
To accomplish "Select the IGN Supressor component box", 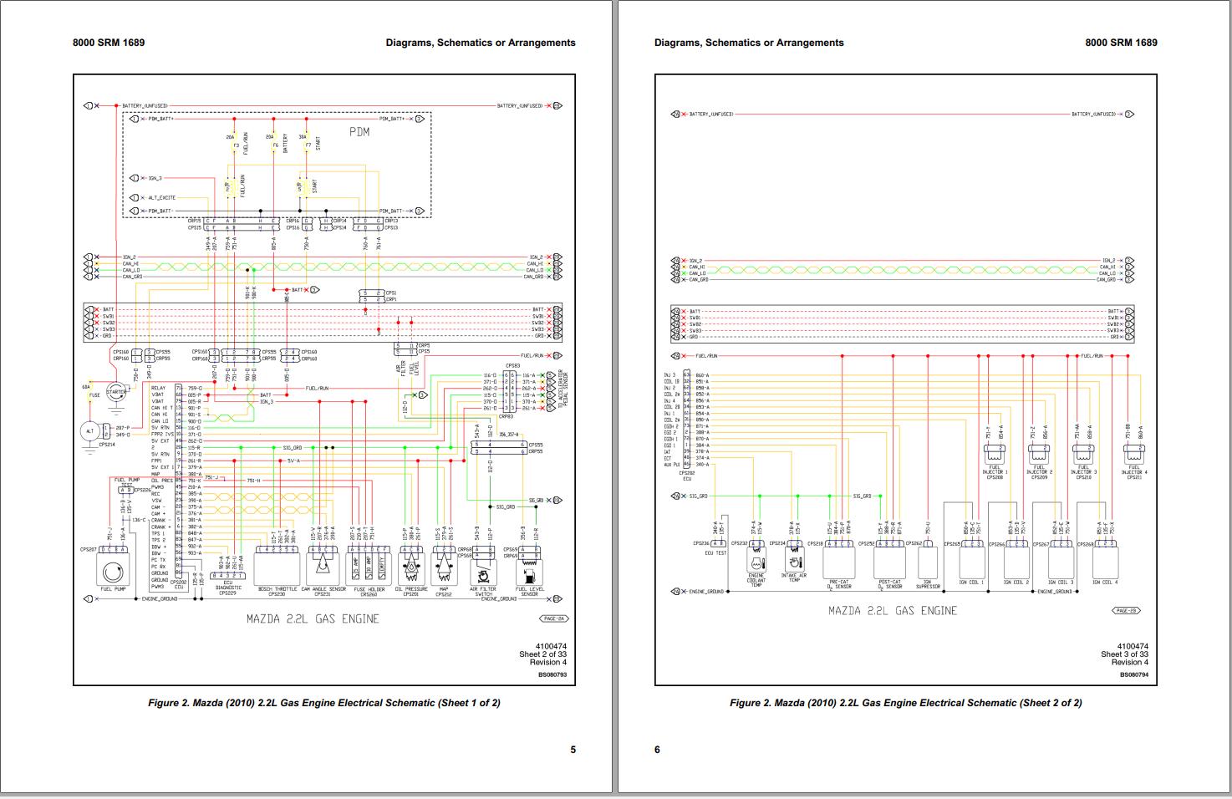I will click(928, 563).
